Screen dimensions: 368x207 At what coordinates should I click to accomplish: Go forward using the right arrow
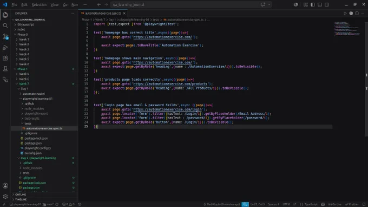[106, 5]
